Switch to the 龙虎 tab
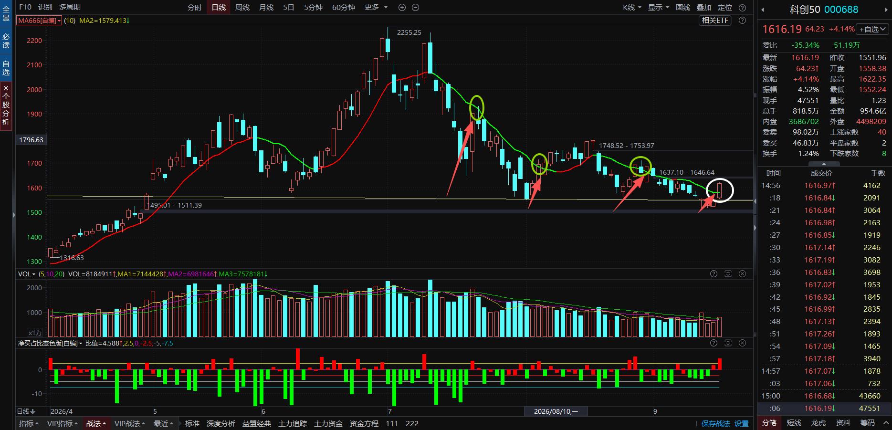The height and width of the screenshot is (430, 892). pos(819,423)
